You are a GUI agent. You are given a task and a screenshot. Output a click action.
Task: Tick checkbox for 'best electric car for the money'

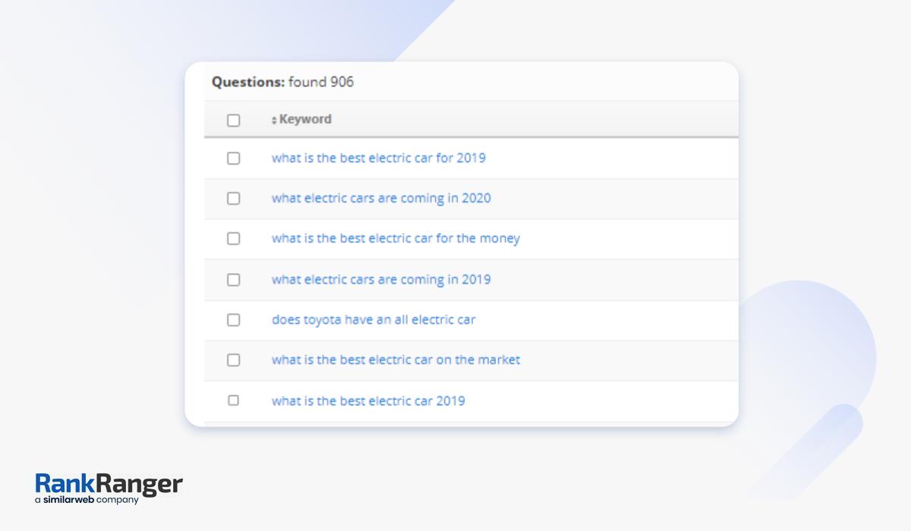click(233, 238)
